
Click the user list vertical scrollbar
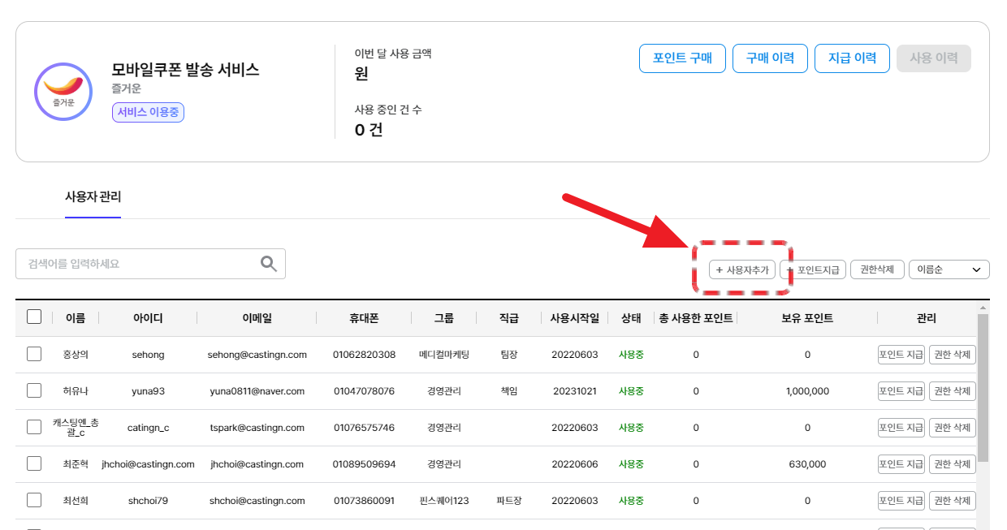click(983, 390)
